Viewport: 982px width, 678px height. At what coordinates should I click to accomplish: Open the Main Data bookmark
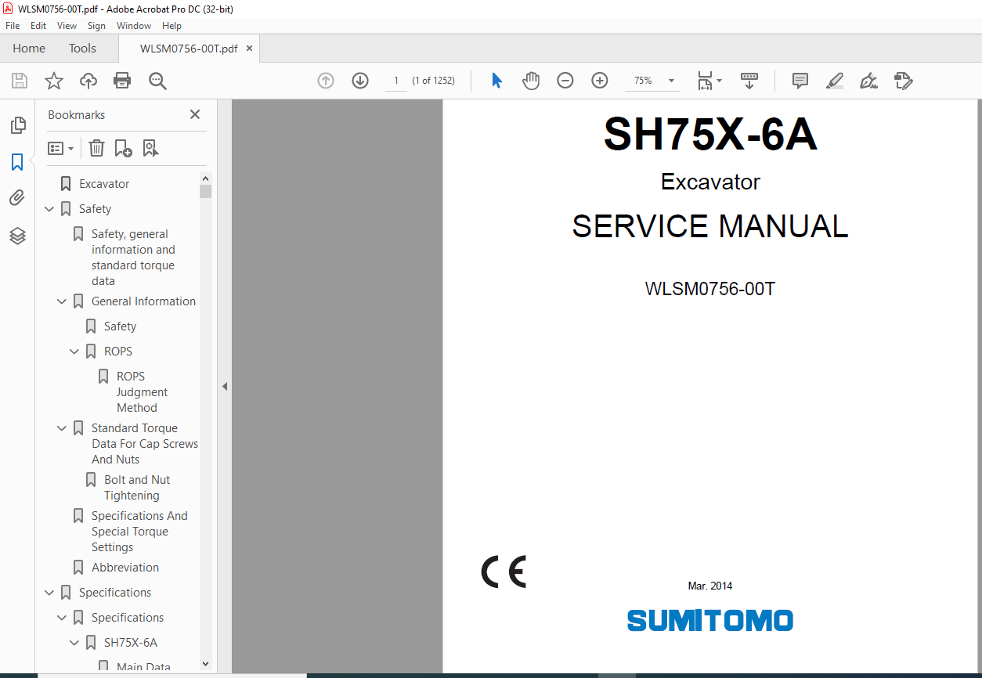pyautogui.click(x=143, y=667)
